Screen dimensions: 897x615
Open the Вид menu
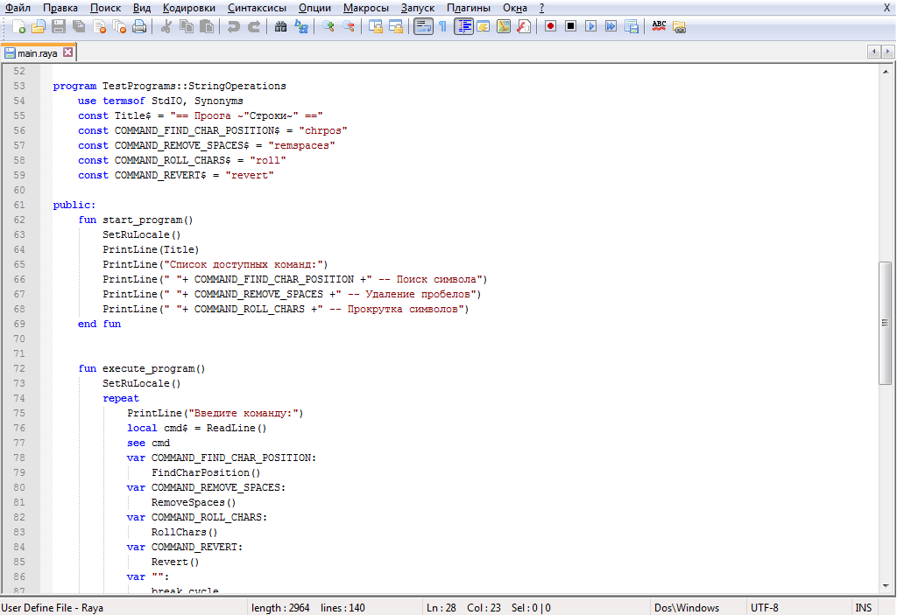click(141, 8)
